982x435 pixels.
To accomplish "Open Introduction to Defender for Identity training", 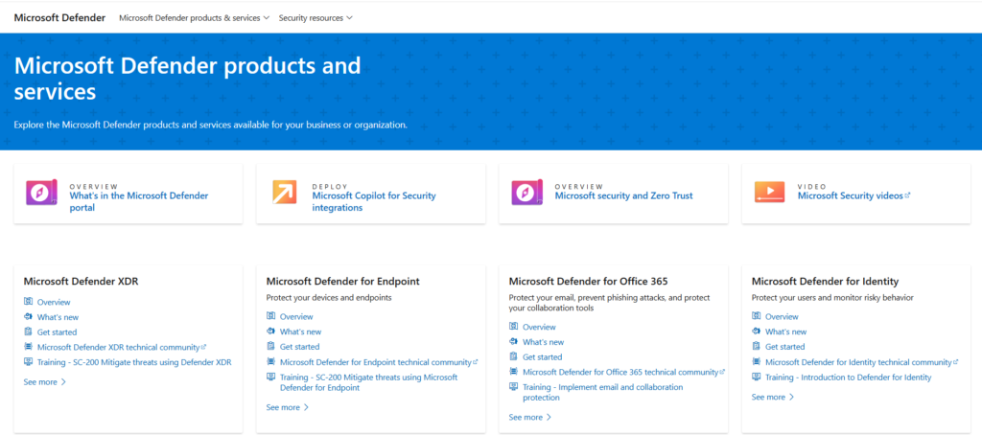I will pyautogui.click(x=848, y=377).
